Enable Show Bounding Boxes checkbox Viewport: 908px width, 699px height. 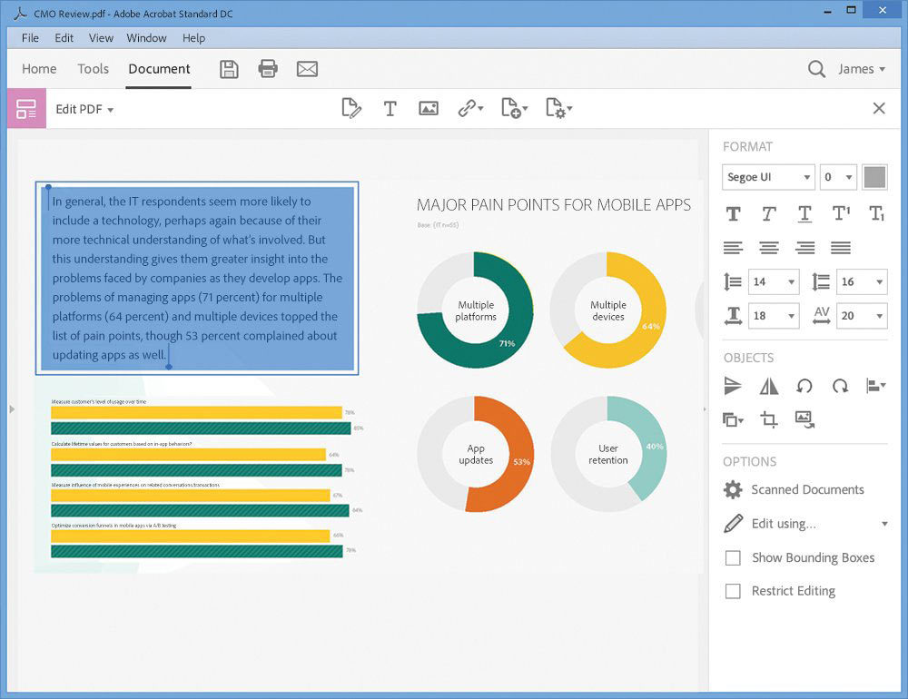click(733, 557)
